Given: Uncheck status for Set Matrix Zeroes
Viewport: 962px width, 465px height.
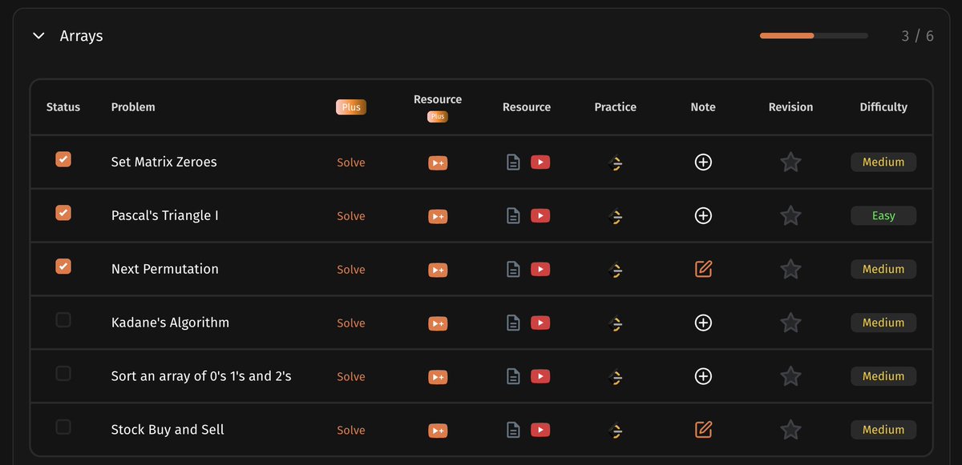Looking at the screenshot, I should click(x=63, y=159).
